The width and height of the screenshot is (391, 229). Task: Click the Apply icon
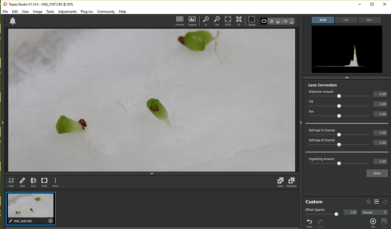(280, 181)
